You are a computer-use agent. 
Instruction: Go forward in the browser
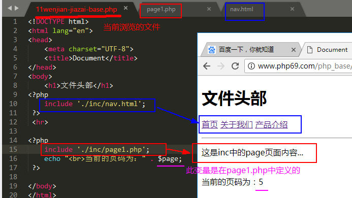pos(221,66)
